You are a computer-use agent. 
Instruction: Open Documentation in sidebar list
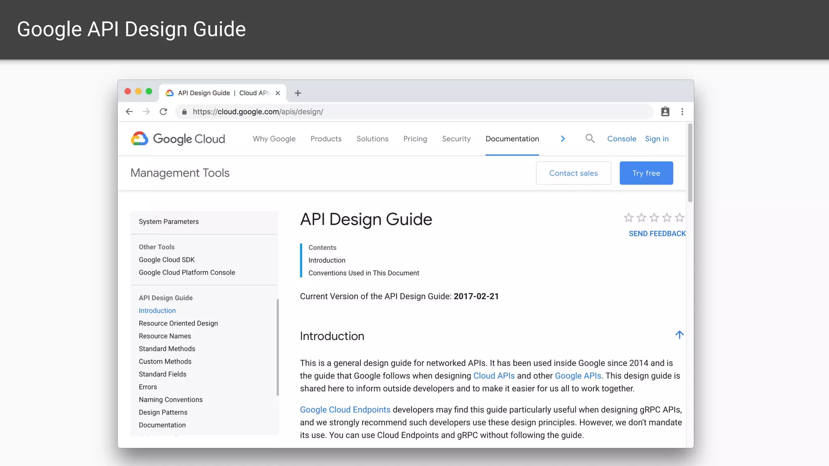tap(162, 425)
